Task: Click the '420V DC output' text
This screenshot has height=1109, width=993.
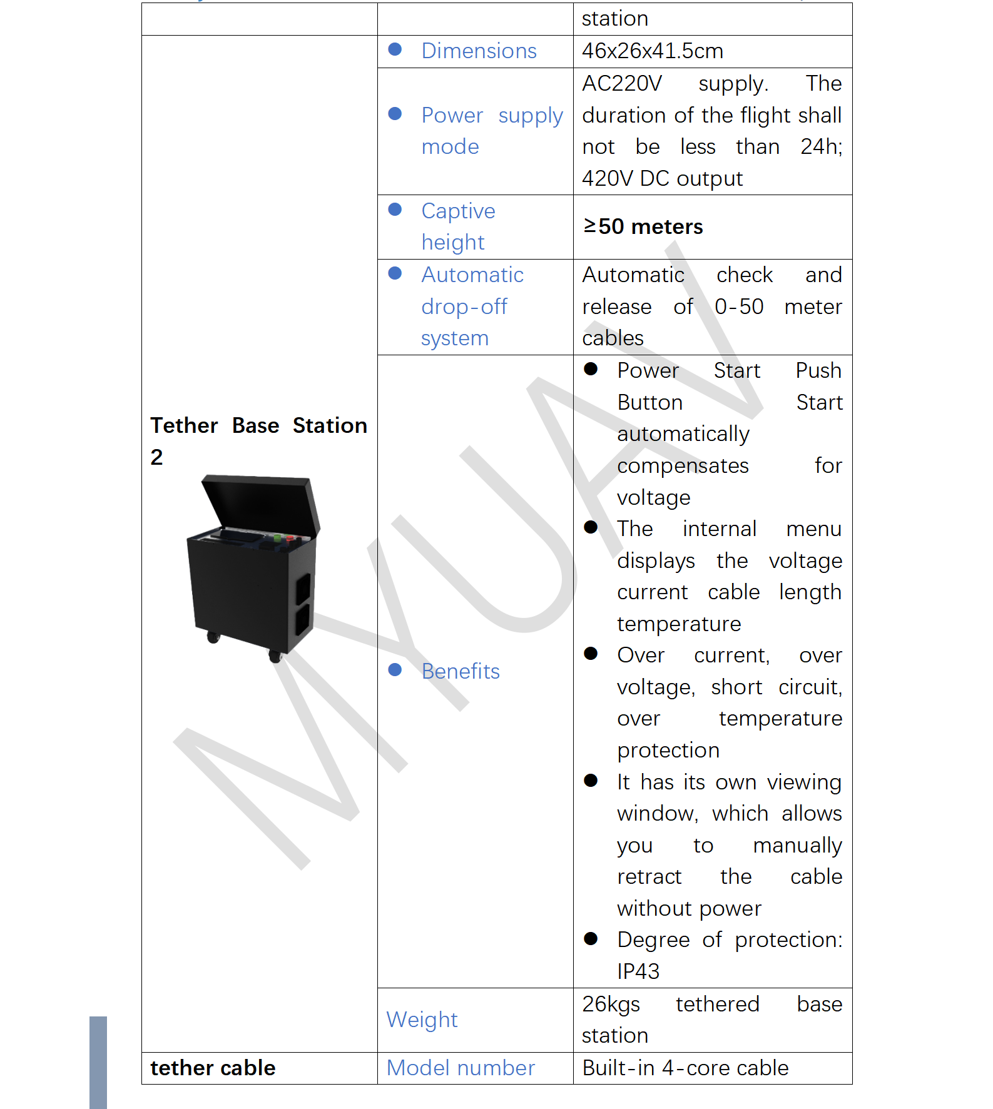Action: [662, 179]
